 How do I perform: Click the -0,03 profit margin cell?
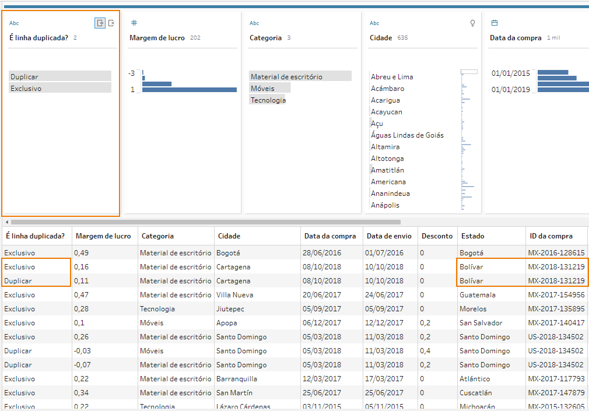(105, 351)
